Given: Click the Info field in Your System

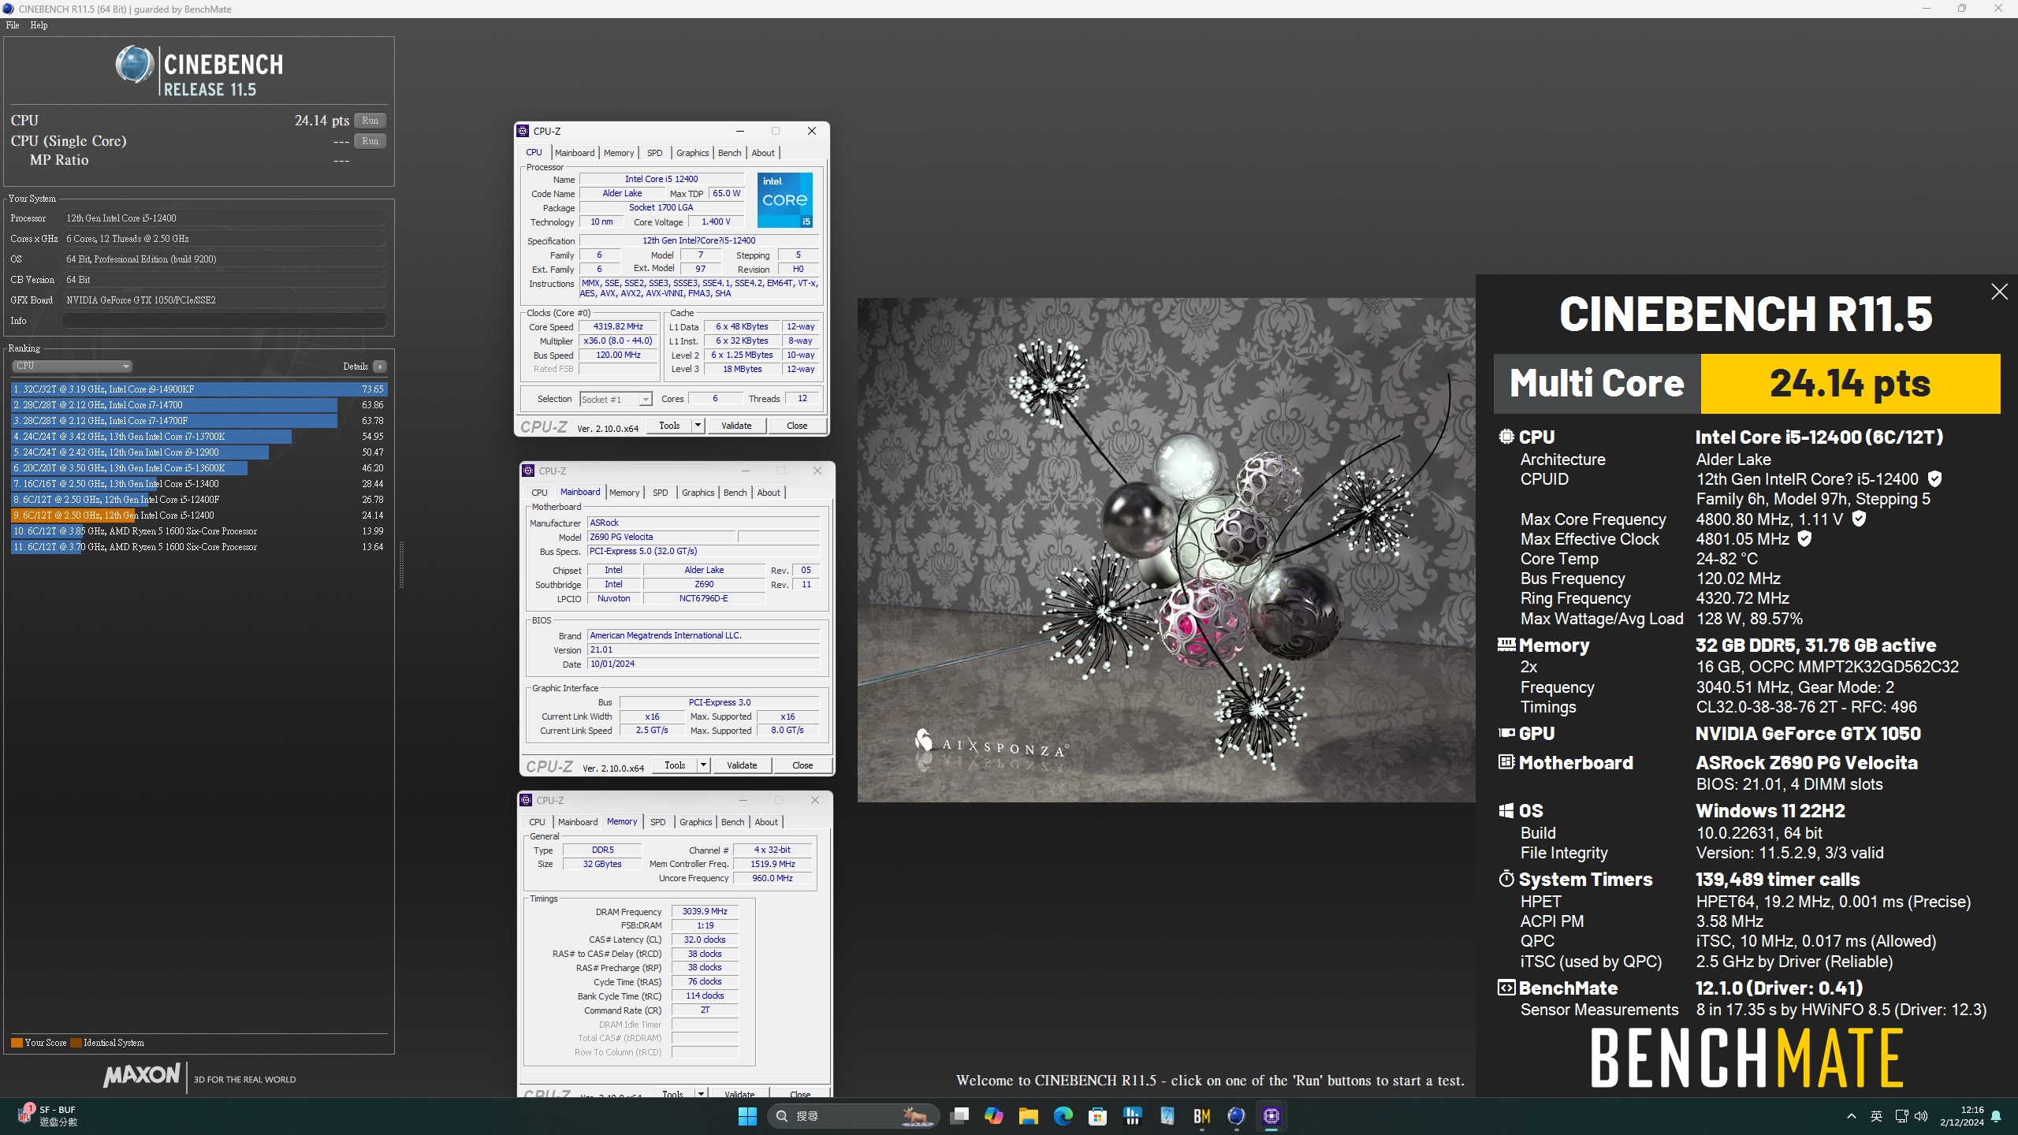Looking at the screenshot, I should 225,321.
